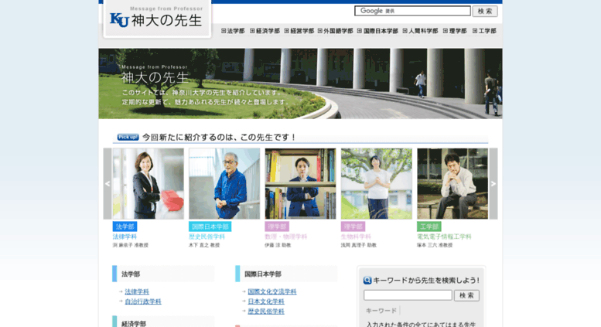Click 数理・物理学科 text under carousel card
The height and width of the screenshot is (327, 601).
pos(286,237)
